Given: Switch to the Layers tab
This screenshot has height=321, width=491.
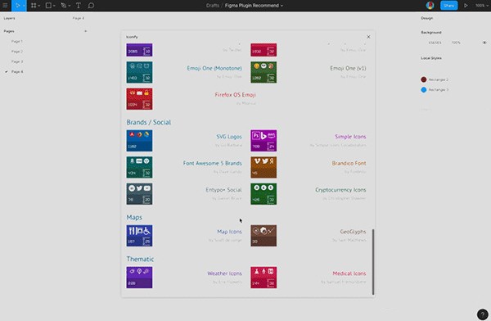Looking at the screenshot, I should [x=9, y=18].
